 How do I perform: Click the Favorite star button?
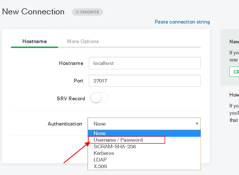[x=87, y=12]
